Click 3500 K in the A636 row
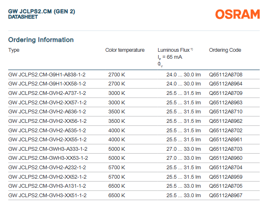 (x=117, y=112)
